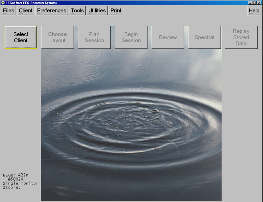Open the Utilities menu
Image resolution: width=263 pixels, height=202 pixels.
tap(97, 11)
